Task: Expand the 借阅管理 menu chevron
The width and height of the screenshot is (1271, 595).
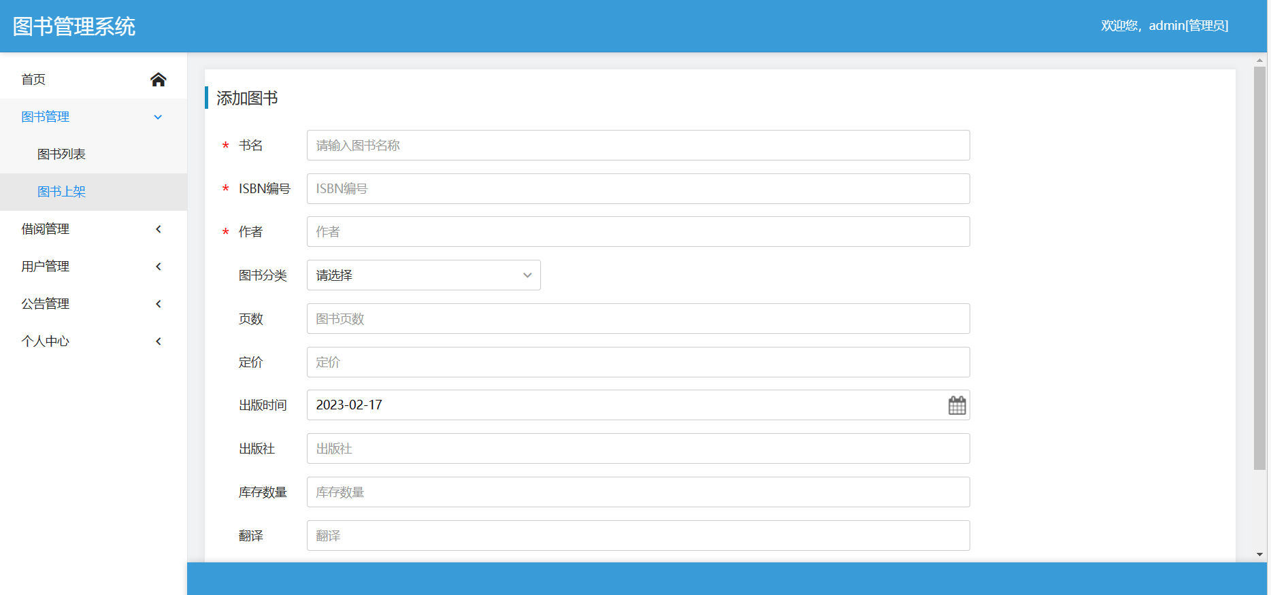Action: click(159, 229)
